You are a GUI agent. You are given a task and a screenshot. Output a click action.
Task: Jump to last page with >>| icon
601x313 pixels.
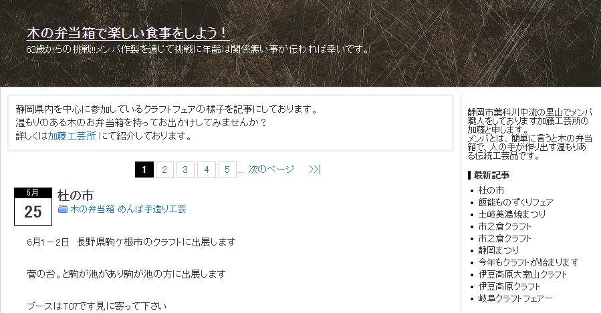(x=315, y=169)
